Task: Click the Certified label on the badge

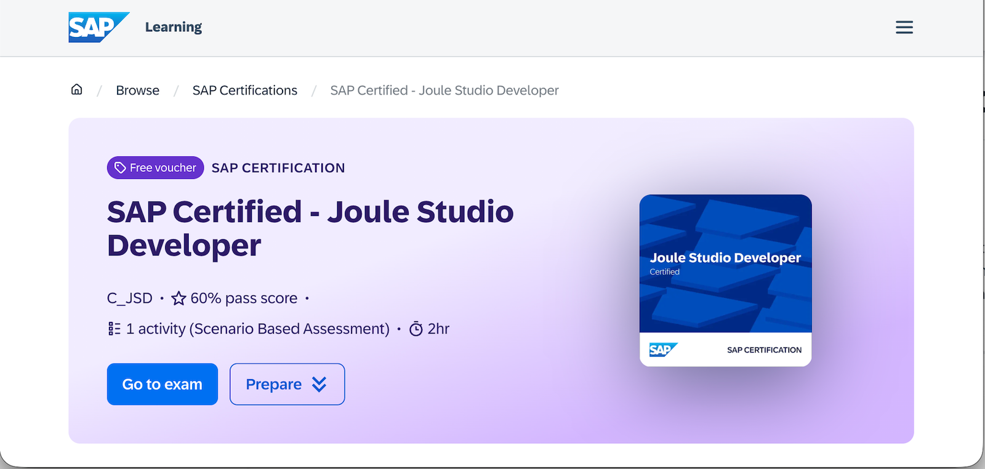Action: click(x=664, y=271)
